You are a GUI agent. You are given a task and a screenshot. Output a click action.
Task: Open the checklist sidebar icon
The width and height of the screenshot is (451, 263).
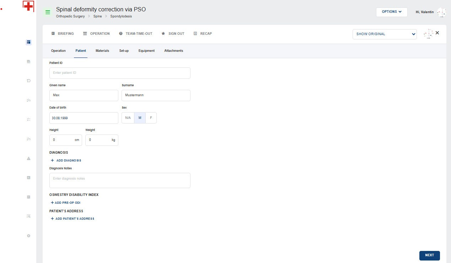click(28, 120)
